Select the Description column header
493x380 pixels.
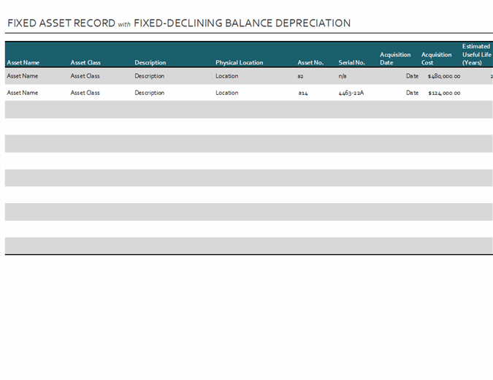[x=150, y=63]
